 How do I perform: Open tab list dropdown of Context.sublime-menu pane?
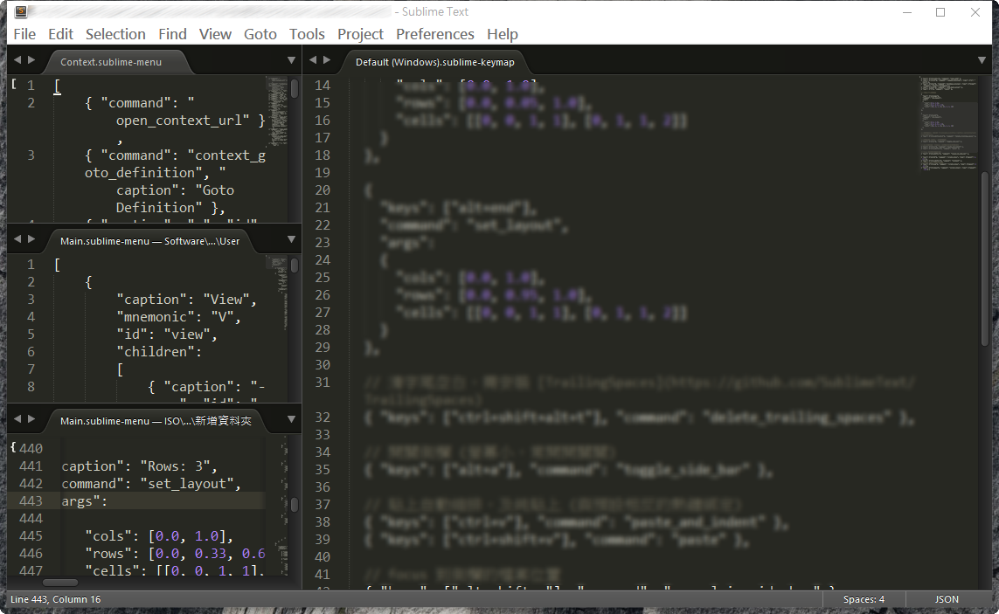(291, 60)
